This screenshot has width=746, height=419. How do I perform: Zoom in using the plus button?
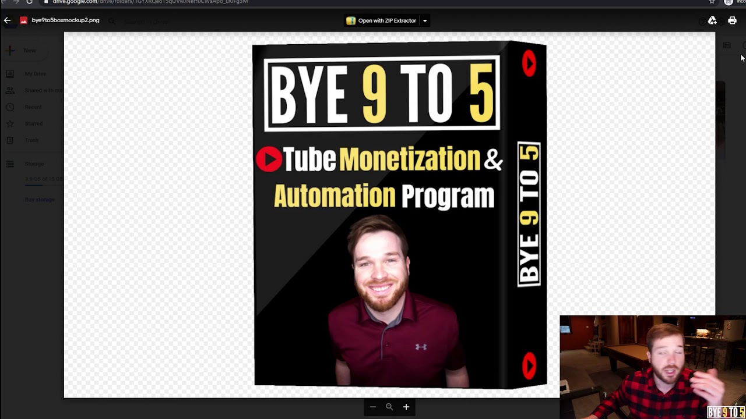[x=406, y=407]
